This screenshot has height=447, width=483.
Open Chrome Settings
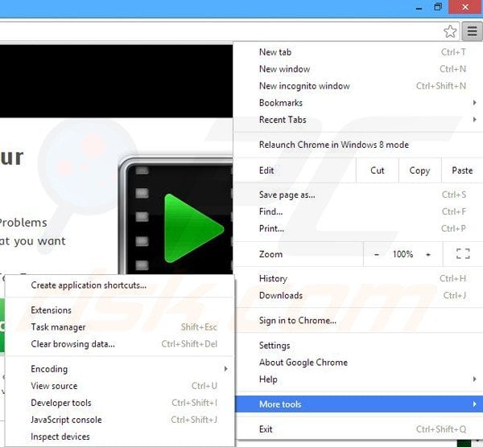coord(359,346)
